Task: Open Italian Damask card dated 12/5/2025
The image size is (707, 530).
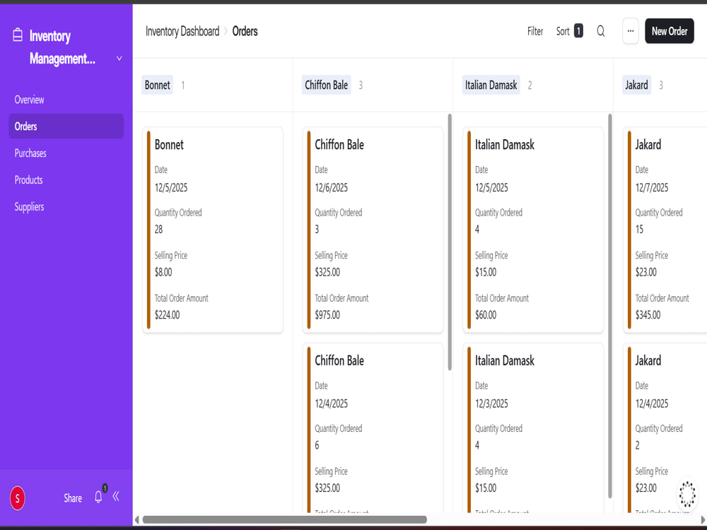Action: [533, 230]
